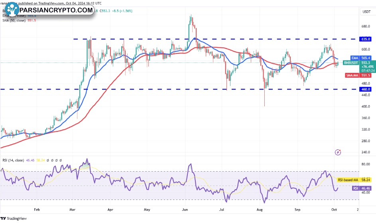Select the 635.0 price line label

365,39
